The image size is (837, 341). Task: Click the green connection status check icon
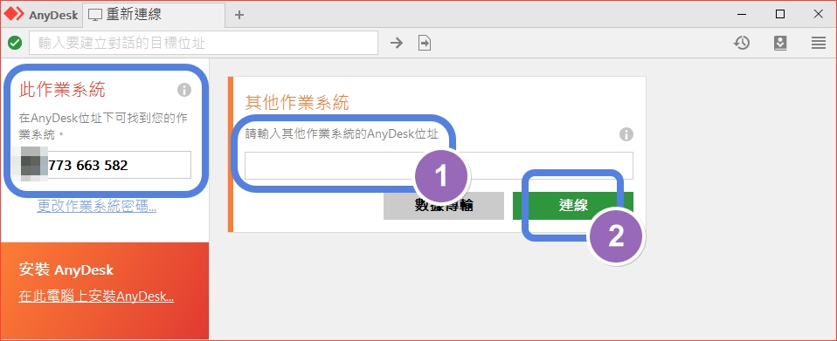[15, 43]
